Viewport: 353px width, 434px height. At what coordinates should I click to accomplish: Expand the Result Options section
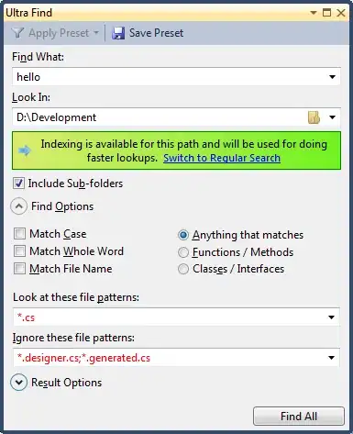pos(19,383)
